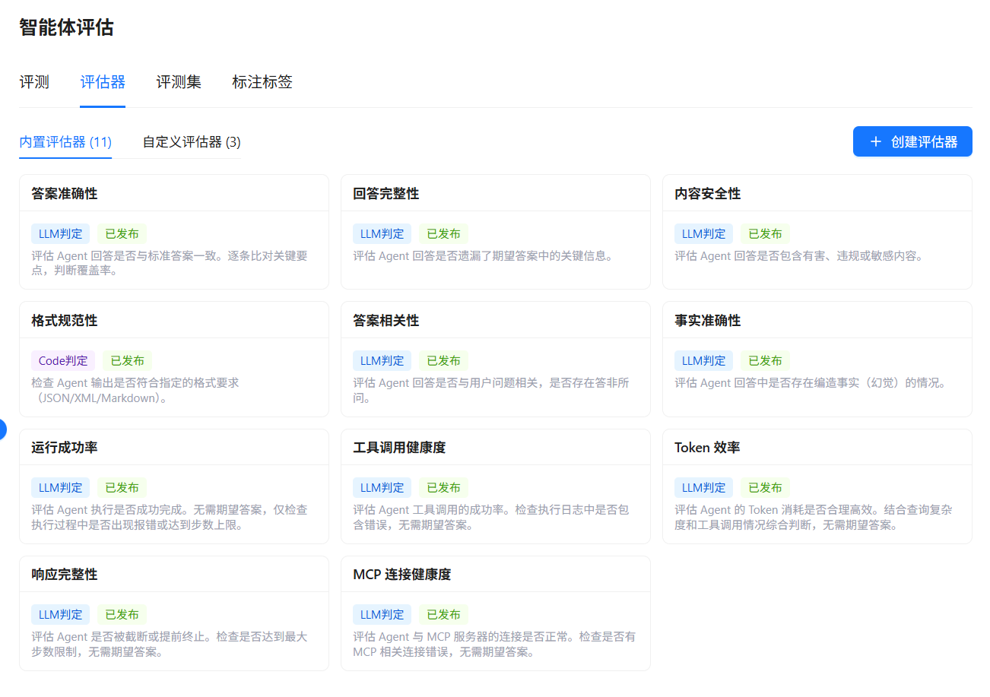990x697 pixels.
Task: Click 已发布 status on 响应完整性 card
Action: click(x=122, y=614)
